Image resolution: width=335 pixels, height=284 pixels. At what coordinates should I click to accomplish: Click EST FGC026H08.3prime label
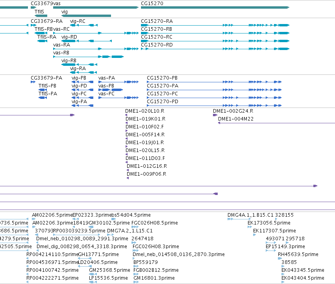156,247
